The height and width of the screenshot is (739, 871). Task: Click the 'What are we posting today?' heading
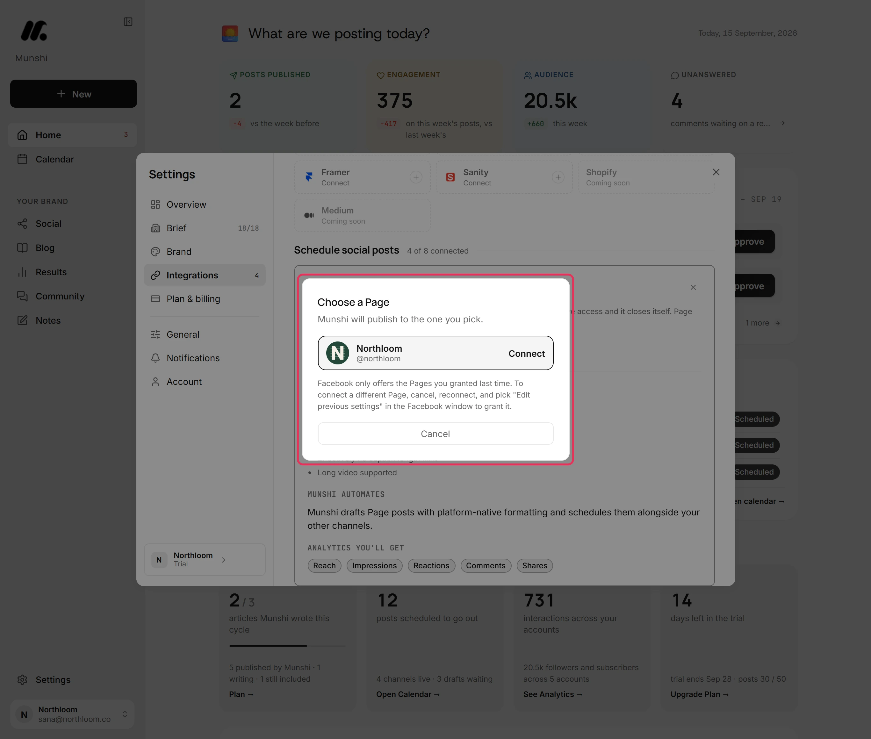339,33
